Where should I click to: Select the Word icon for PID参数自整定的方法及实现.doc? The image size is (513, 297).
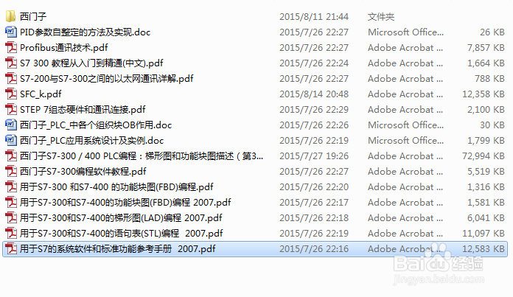click(11, 32)
